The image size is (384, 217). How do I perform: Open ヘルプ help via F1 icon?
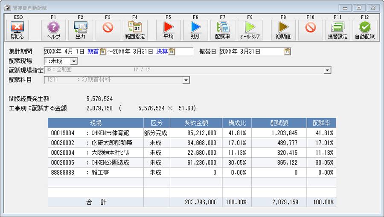[x=53, y=30]
